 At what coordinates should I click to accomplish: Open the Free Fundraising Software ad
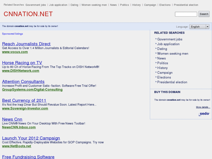tap(28, 157)
